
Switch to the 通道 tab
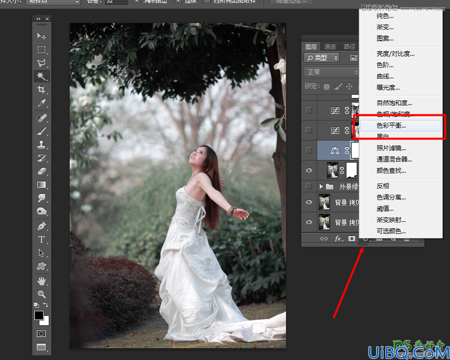[330, 47]
